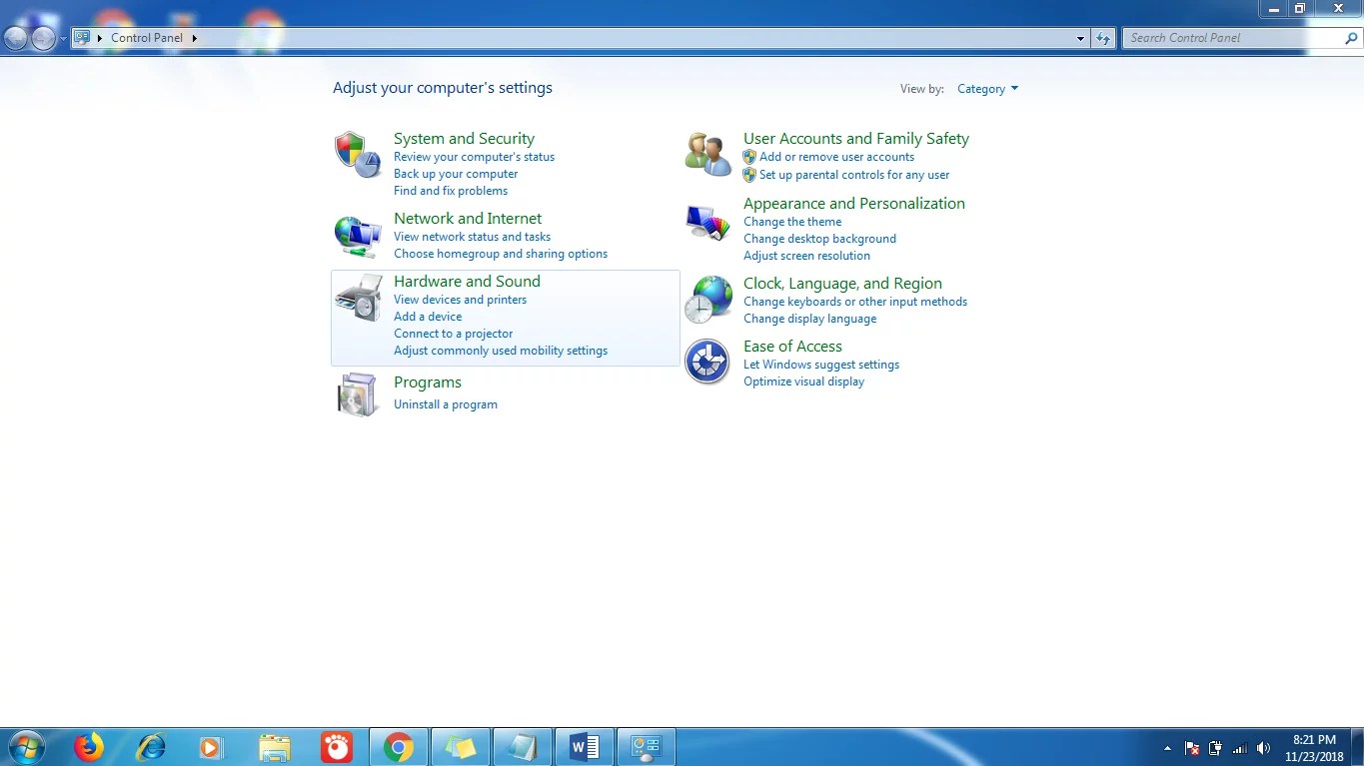The image size is (1364, 766).
Task: Expand the View by Category dropdown
Action: pyautogui.click(x=987, y=89)
